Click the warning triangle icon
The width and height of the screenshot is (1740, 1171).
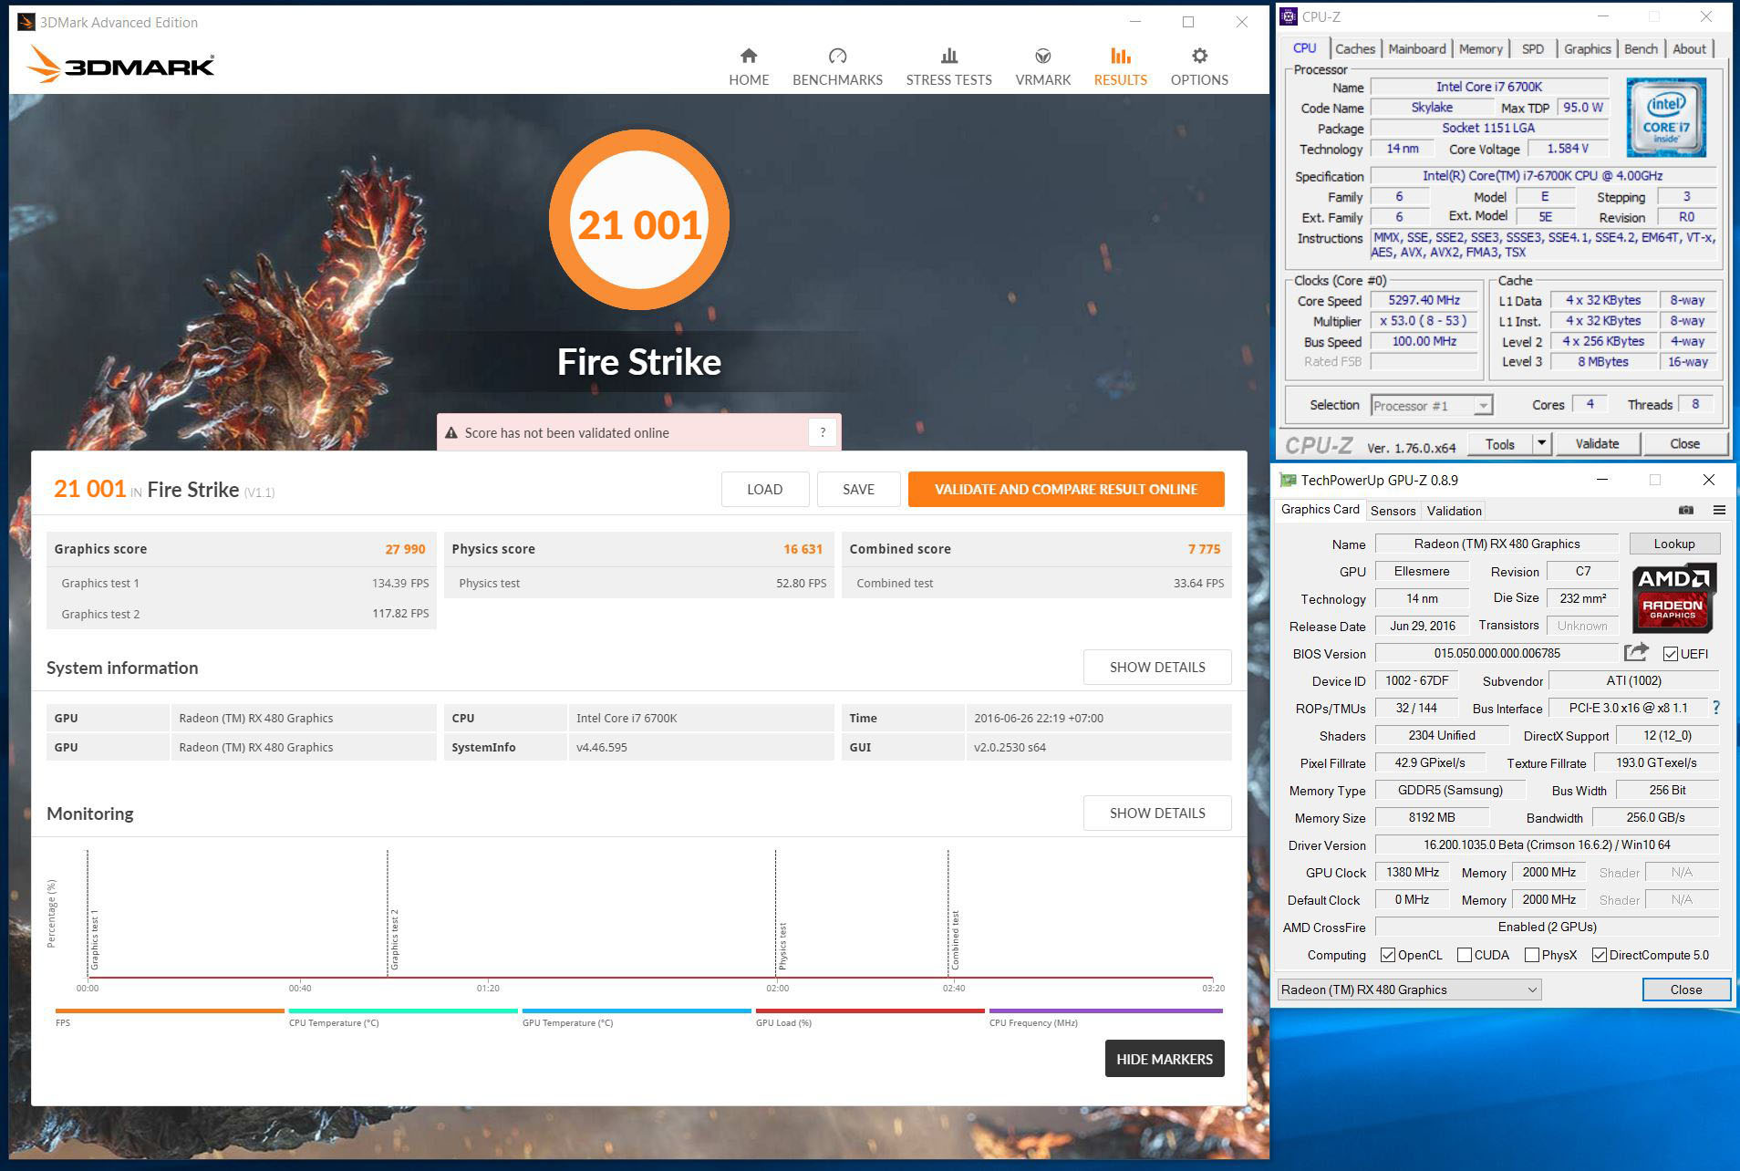[451, 433]
